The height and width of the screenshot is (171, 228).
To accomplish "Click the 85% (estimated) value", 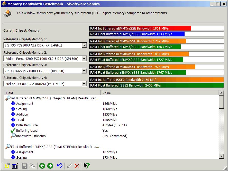I will [115, 136].
